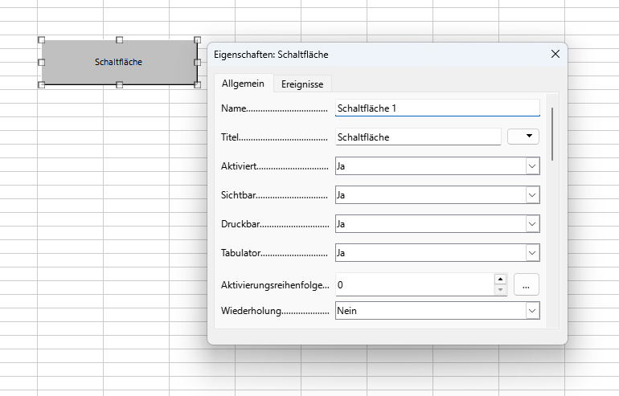The width and height of the screenshot is (619, 396).
Task: Switch to the Ereignisse tab
Action: [302, 84]
